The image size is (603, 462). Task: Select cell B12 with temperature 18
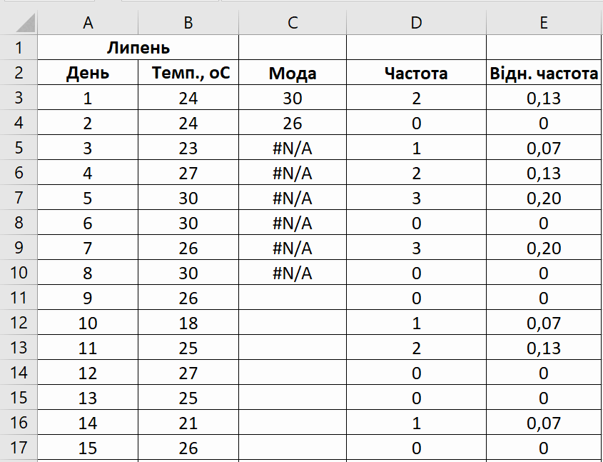tap(188, 322)
